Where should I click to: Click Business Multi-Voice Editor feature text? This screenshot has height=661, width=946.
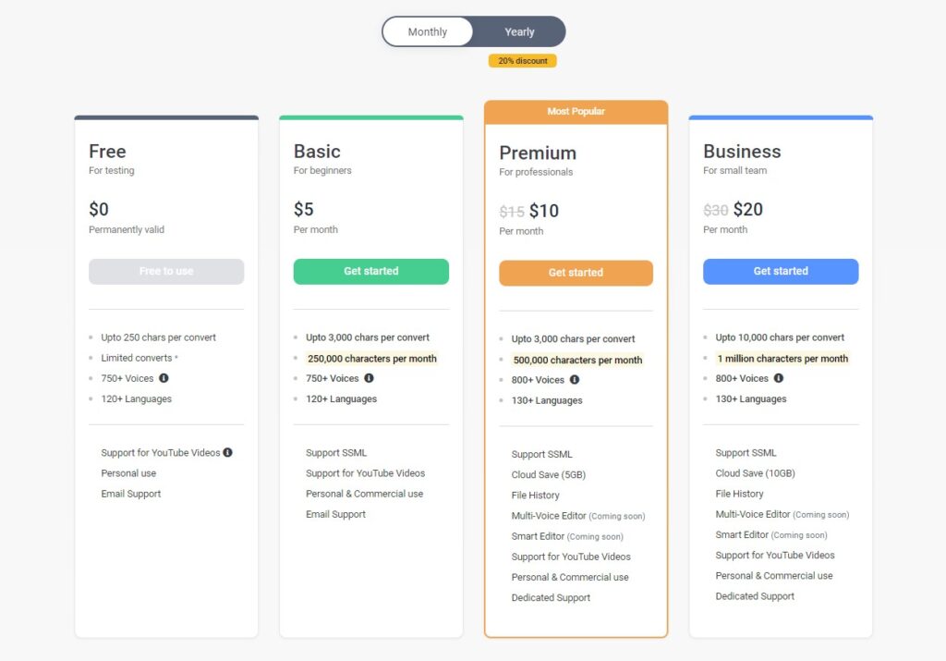(x=753, y=514)
